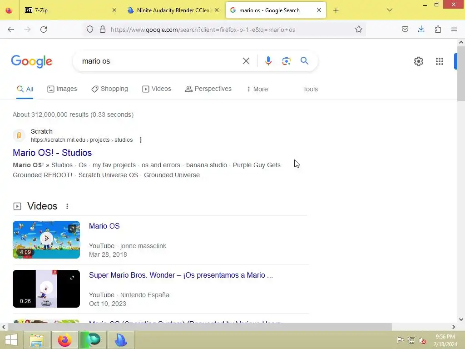This screenshot has width=465, height=349.
Task: Select the Videos filter tab
Action: click(157, 89)
